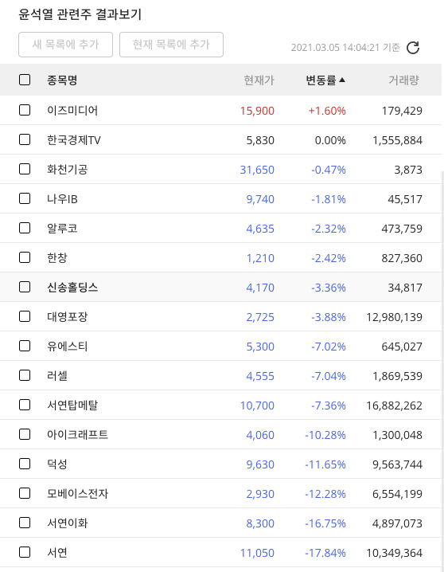This screenshot has width=444, height=572.
Task: Open stock 이즈미디어
Action: tap(72, 110)
